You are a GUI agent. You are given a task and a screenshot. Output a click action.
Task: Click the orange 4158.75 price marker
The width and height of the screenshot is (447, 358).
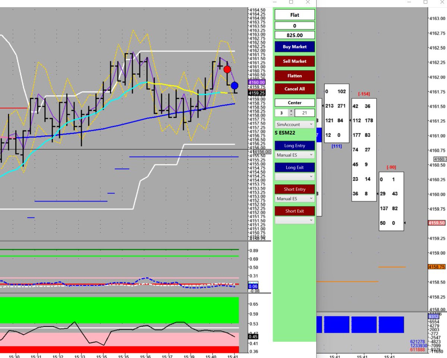pos(437,267)
